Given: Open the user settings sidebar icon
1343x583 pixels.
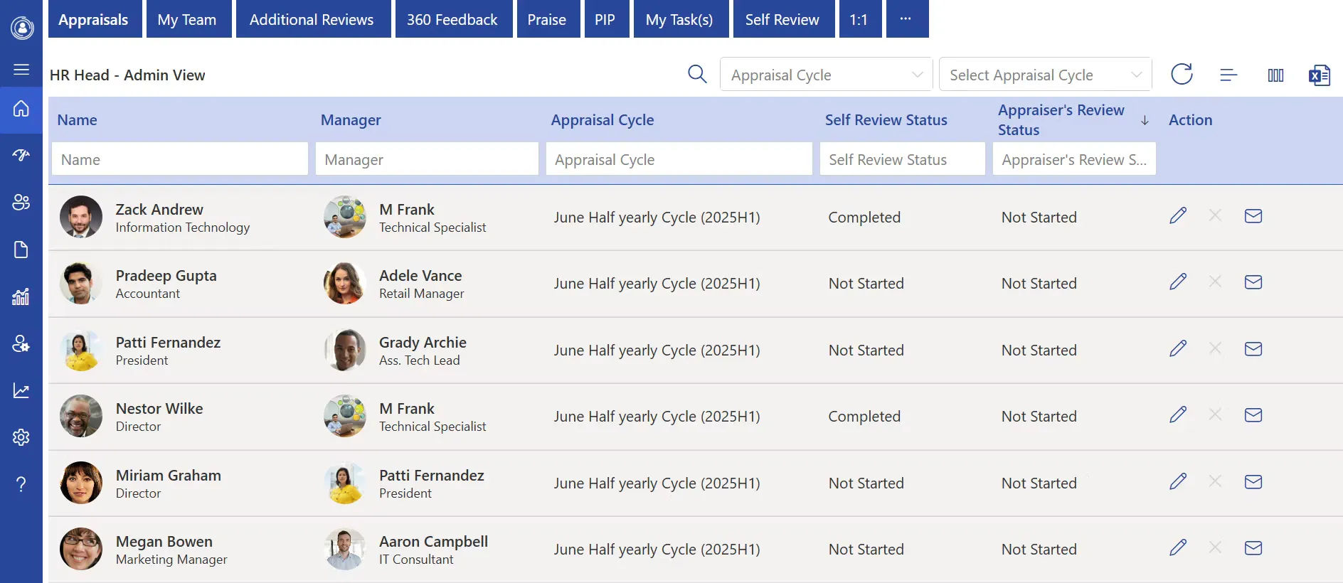Looking at the screenshot, I should (x=21, y=343).
